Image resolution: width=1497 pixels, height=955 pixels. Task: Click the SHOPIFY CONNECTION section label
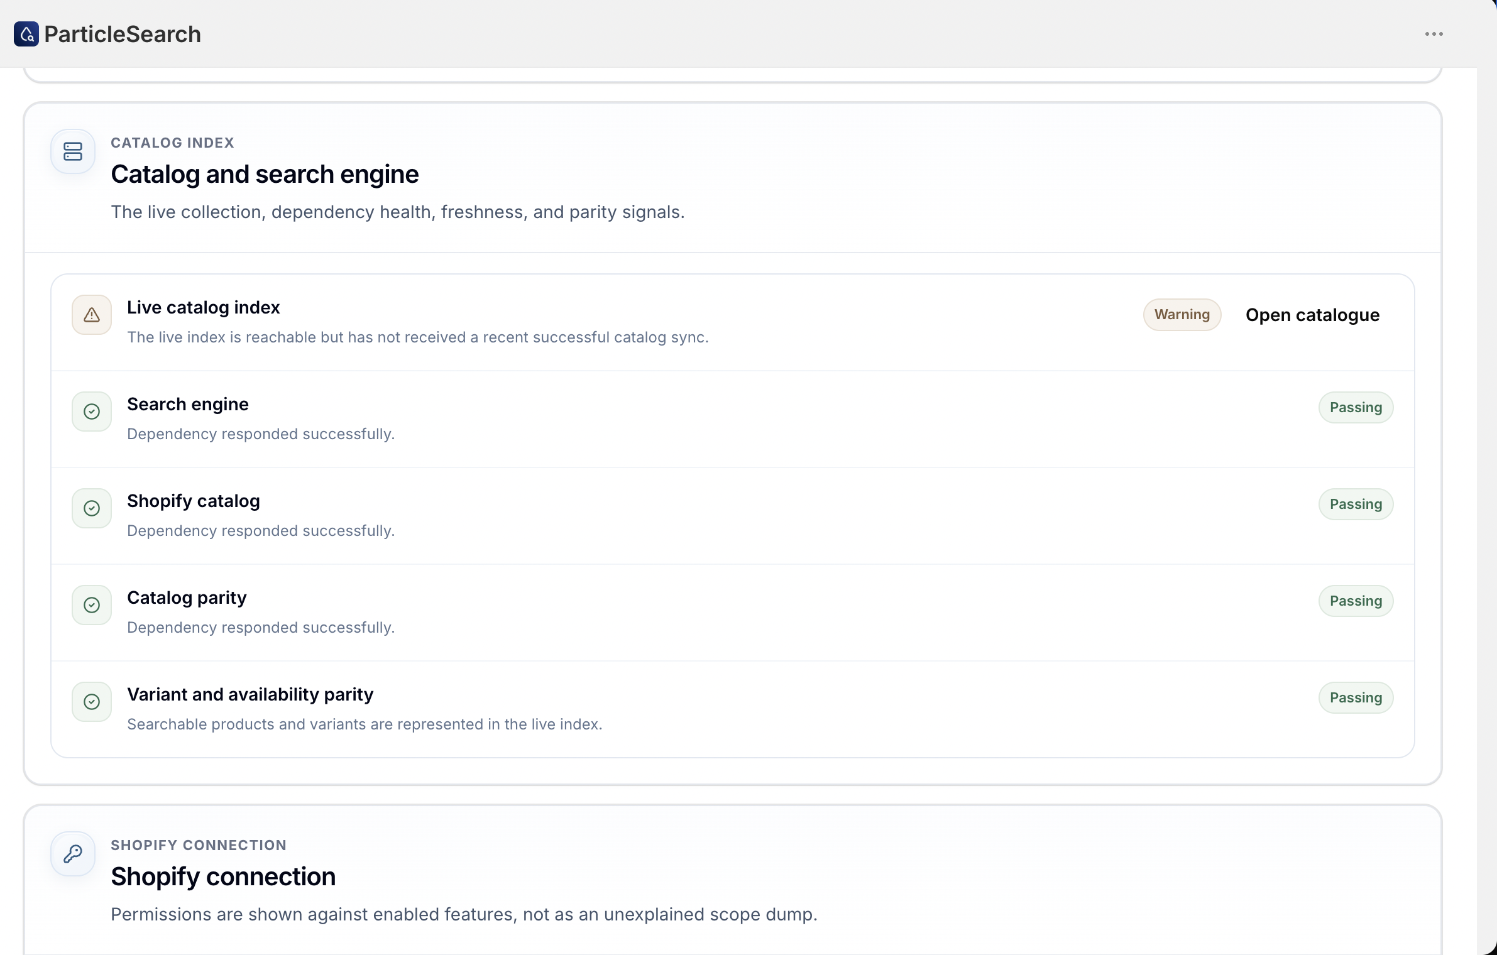click(199, 845)
